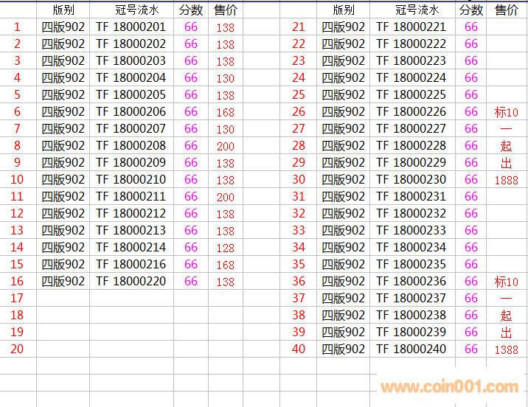
Task: Click 售价 header above the 138 prices
Action: pyautogui.click(x=226, y=10)
